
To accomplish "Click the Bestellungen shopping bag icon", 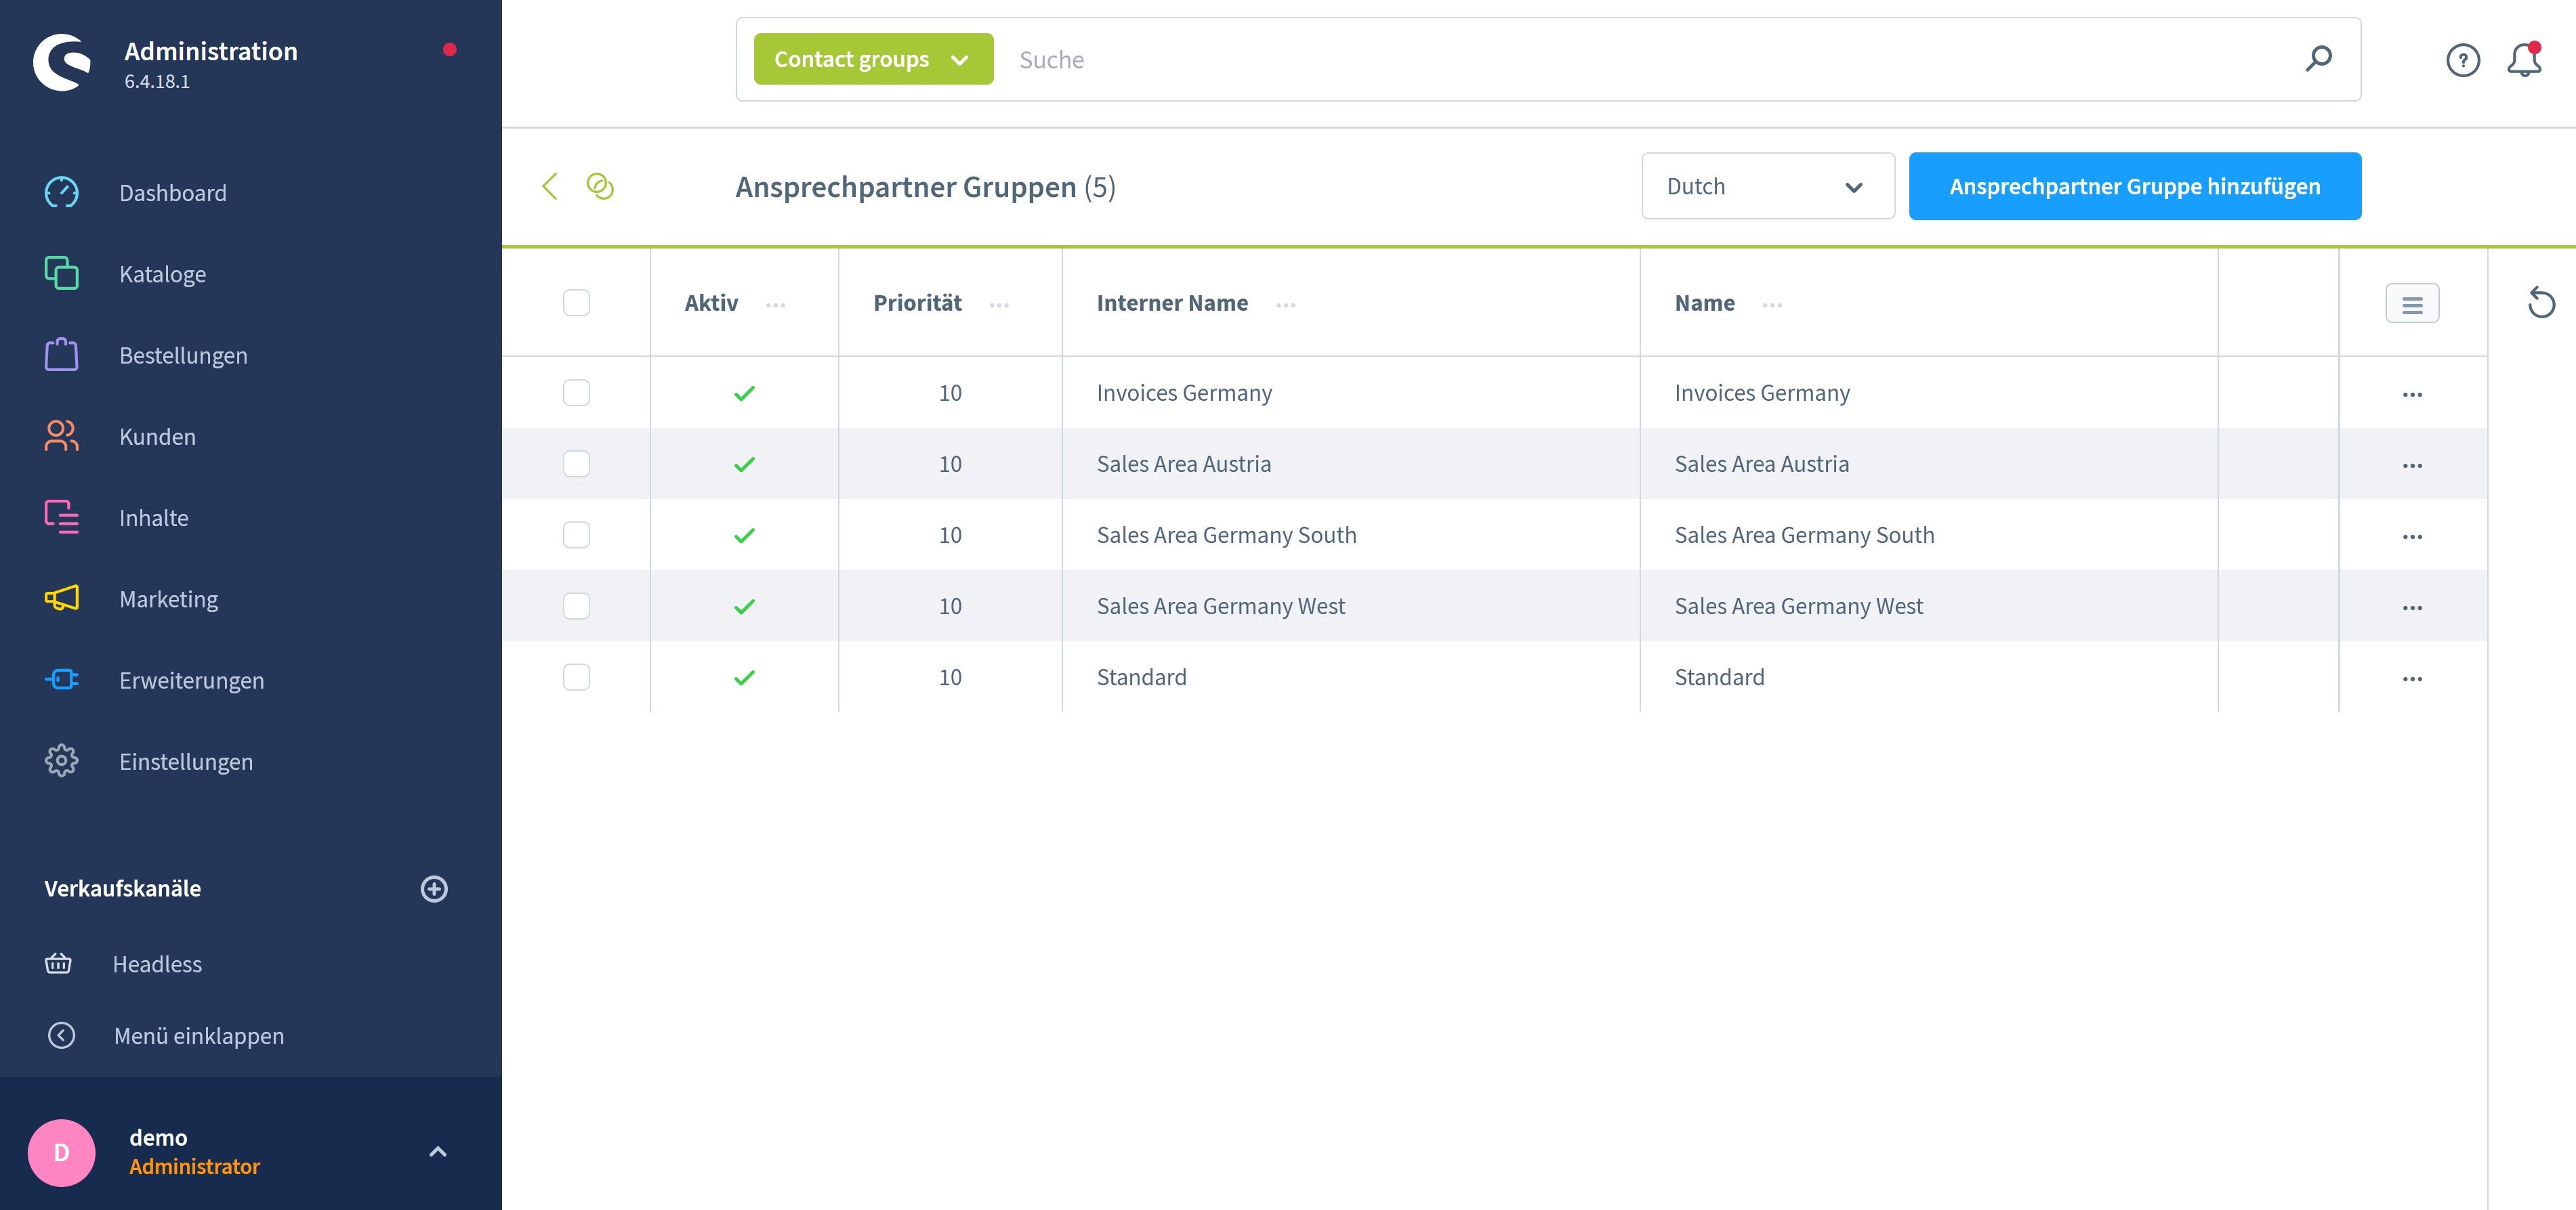I will click(62, 355).
